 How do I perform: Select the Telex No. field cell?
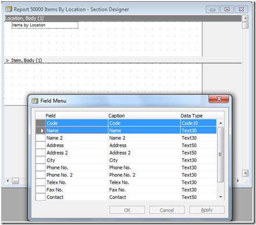coord(77,183)
